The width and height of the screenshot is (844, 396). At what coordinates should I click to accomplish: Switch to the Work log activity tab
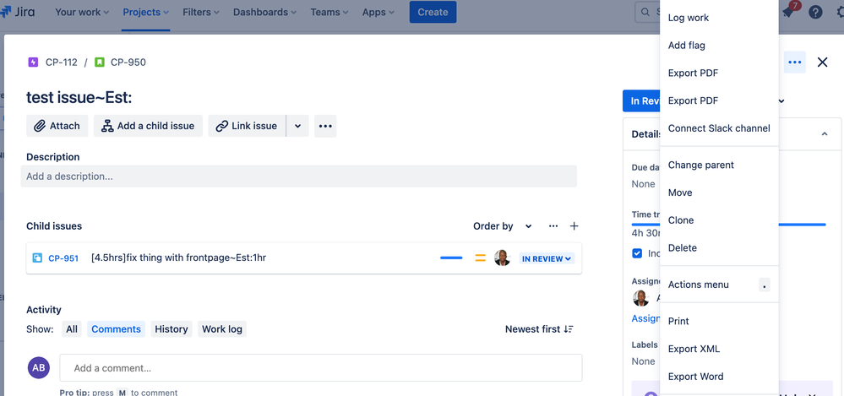pos(221,329)
